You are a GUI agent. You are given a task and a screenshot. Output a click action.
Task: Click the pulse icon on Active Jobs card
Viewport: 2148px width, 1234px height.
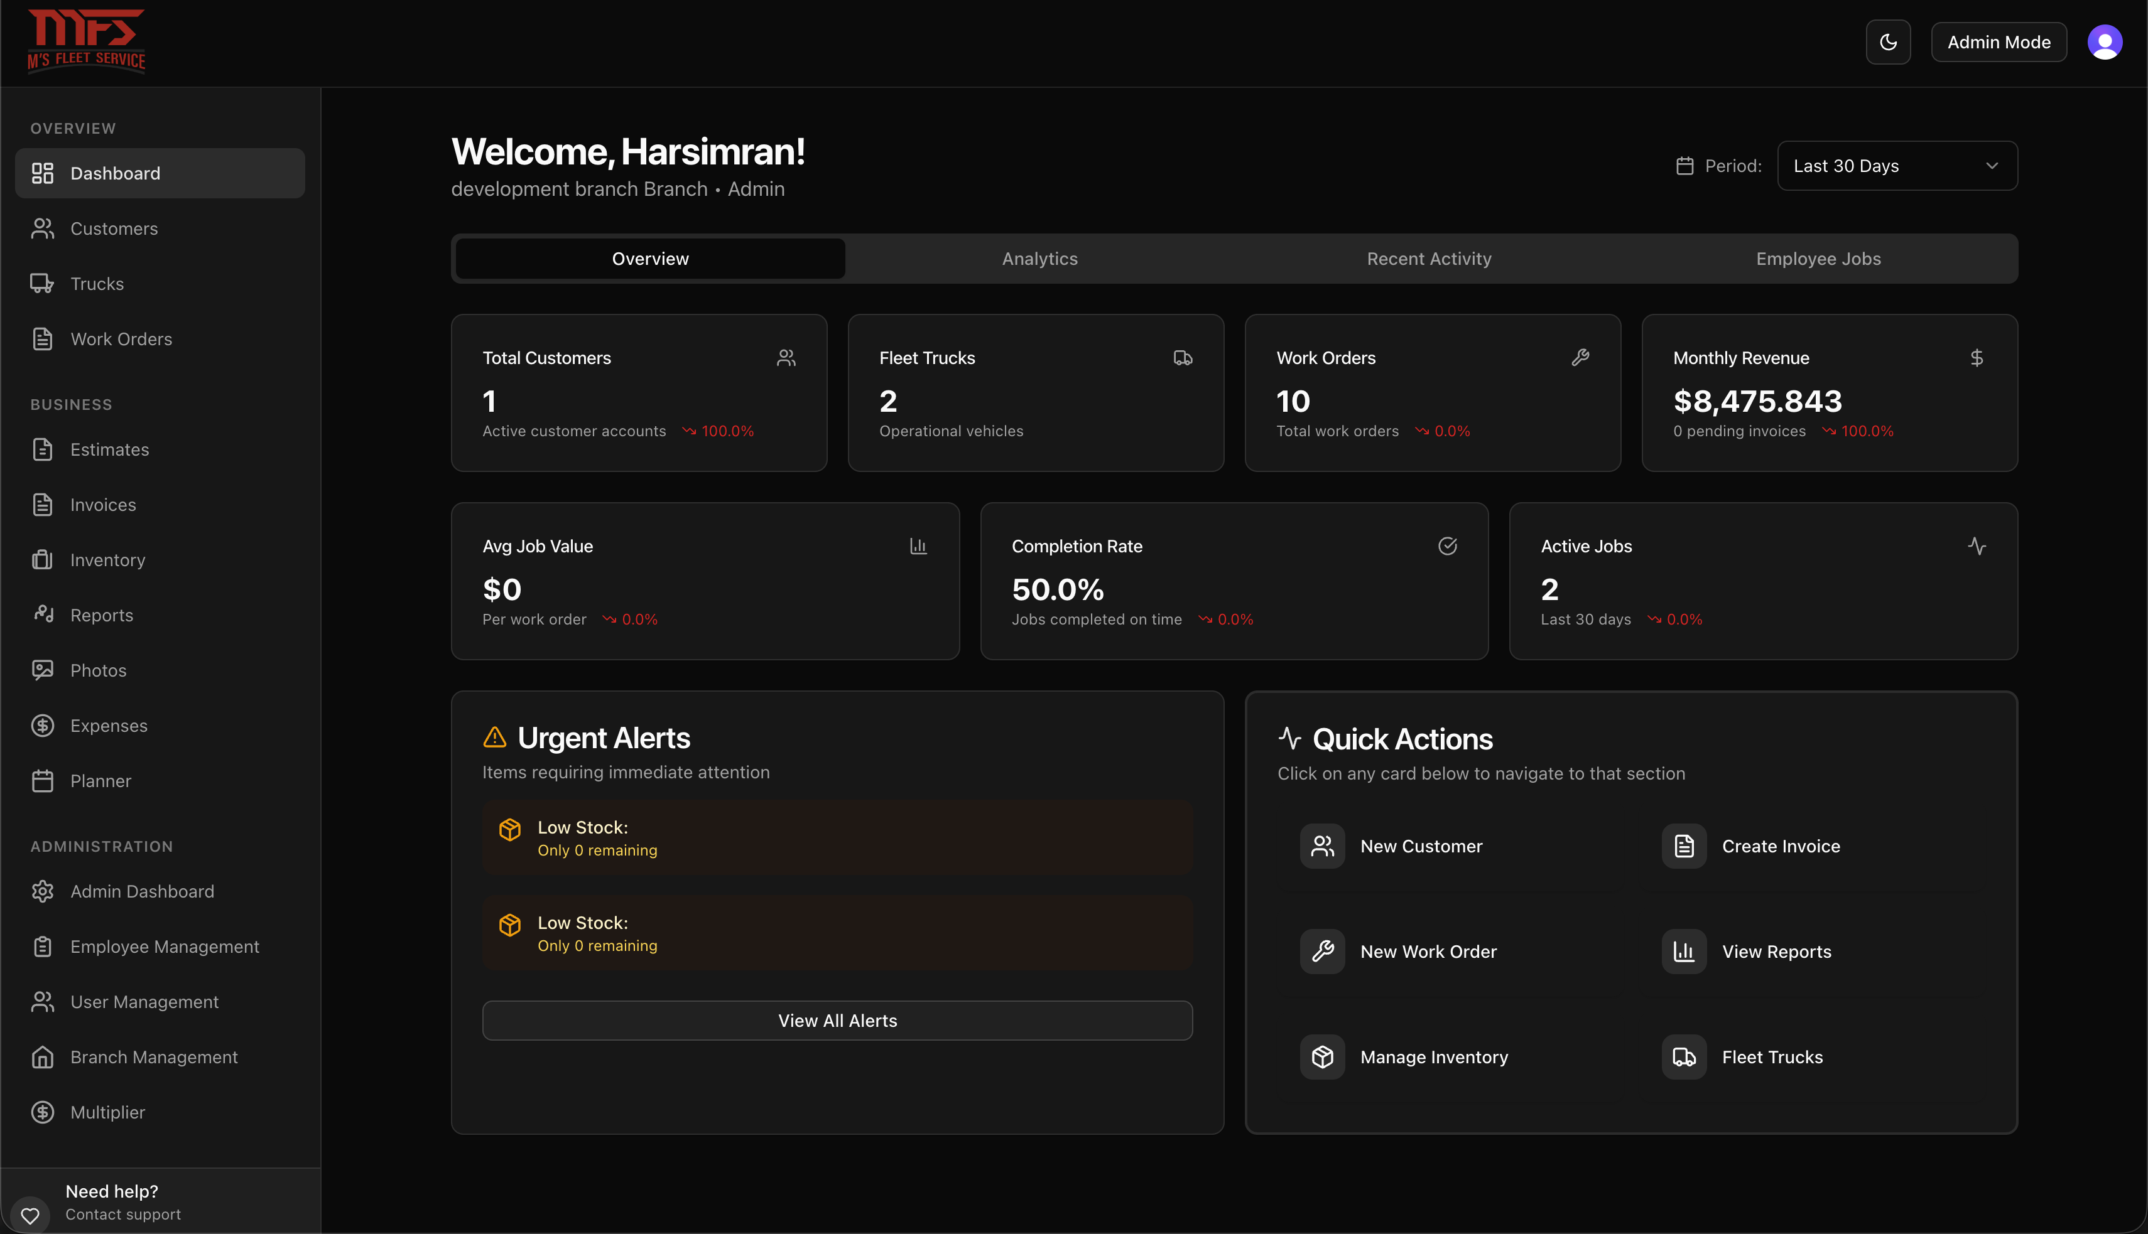point(1977,547)
